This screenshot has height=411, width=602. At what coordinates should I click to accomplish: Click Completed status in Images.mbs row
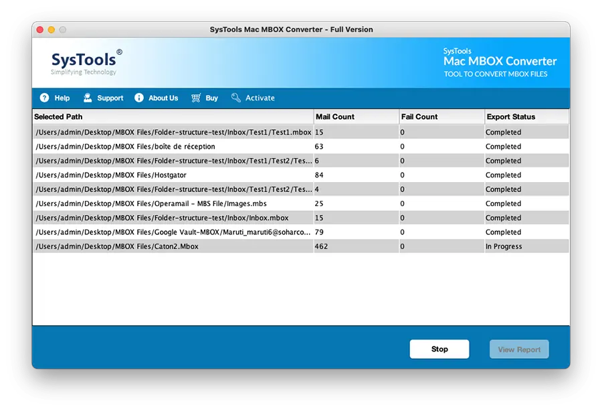tap(527, 203)
